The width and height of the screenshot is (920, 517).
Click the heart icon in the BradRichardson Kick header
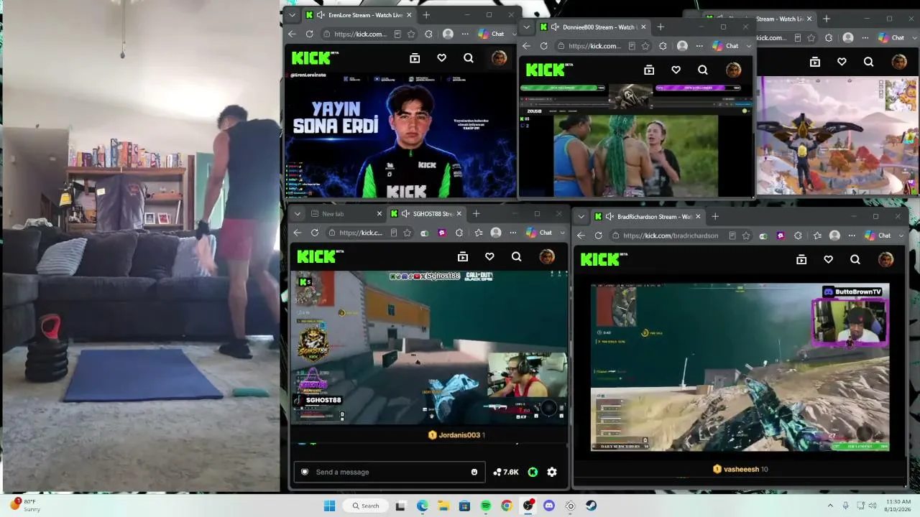[x=828, y=259]
